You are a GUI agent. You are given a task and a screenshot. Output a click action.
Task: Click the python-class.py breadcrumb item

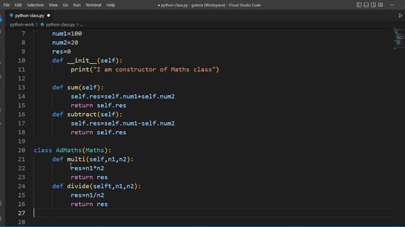tap(60, 25)
